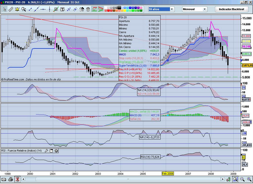The image size is (253, 184).
Task: Click the trash can delete icon
Action: (x=87, y=10)
